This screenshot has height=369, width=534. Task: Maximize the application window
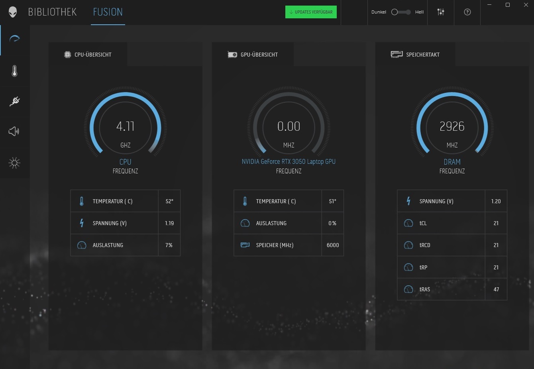point(508,5)
